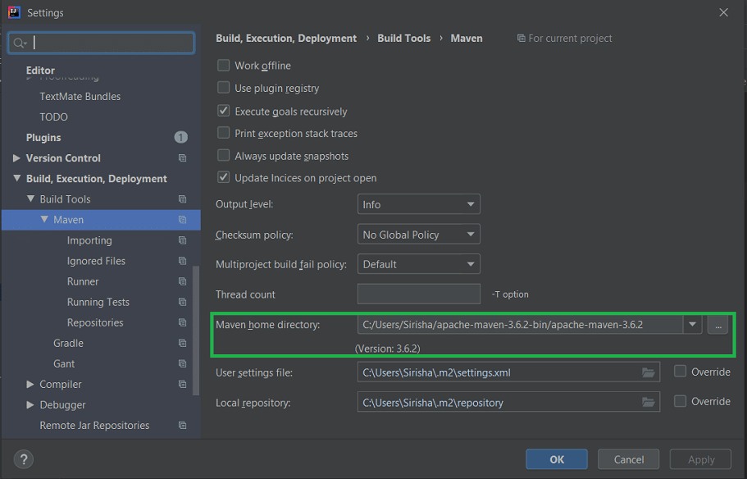Screen dimensions: 747x479
Task: Check Override for User settings file
Action: tap(681, 372)
